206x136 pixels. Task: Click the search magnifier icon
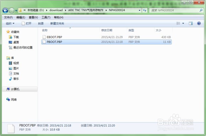pyautogui.click(x=201, y=10)
